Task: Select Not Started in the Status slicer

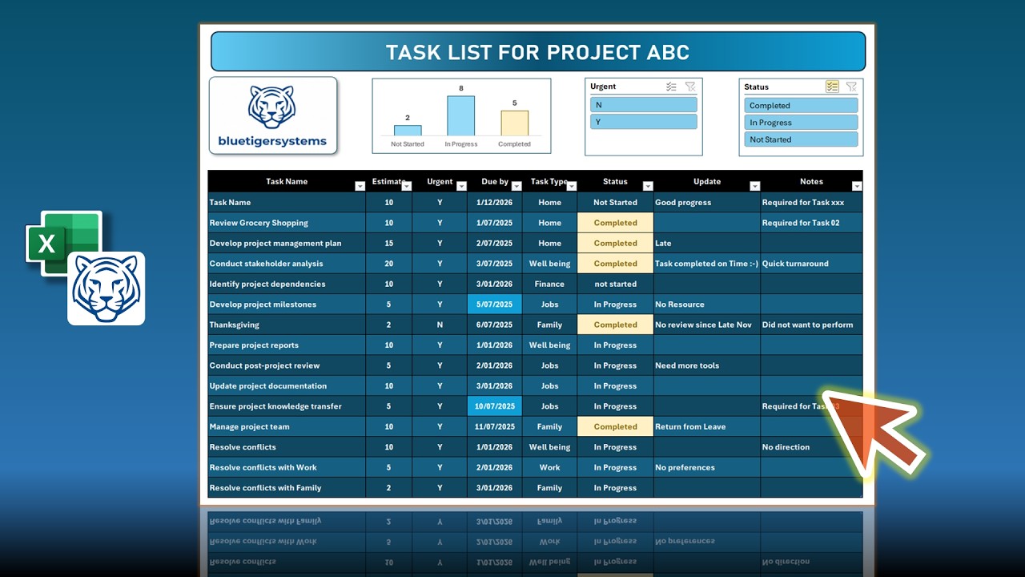Action: [x=801, y=139]
